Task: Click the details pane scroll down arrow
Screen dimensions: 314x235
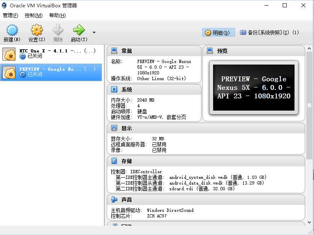Action: click(310, 222)
